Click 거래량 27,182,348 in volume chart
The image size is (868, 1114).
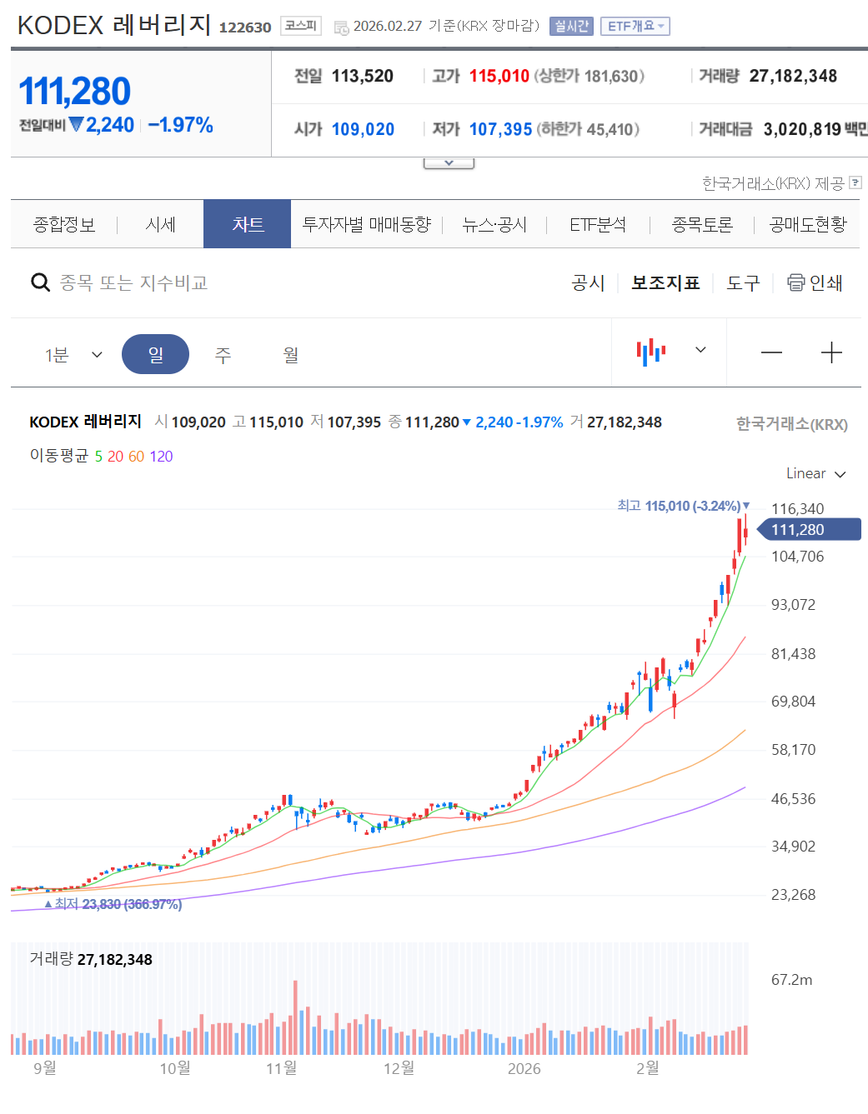[x=91, y=959]
